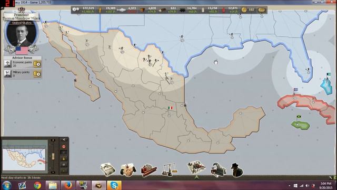Click the red target button beside minimap
The height and width of the screenshot is (190, 337).
point(64,147)
